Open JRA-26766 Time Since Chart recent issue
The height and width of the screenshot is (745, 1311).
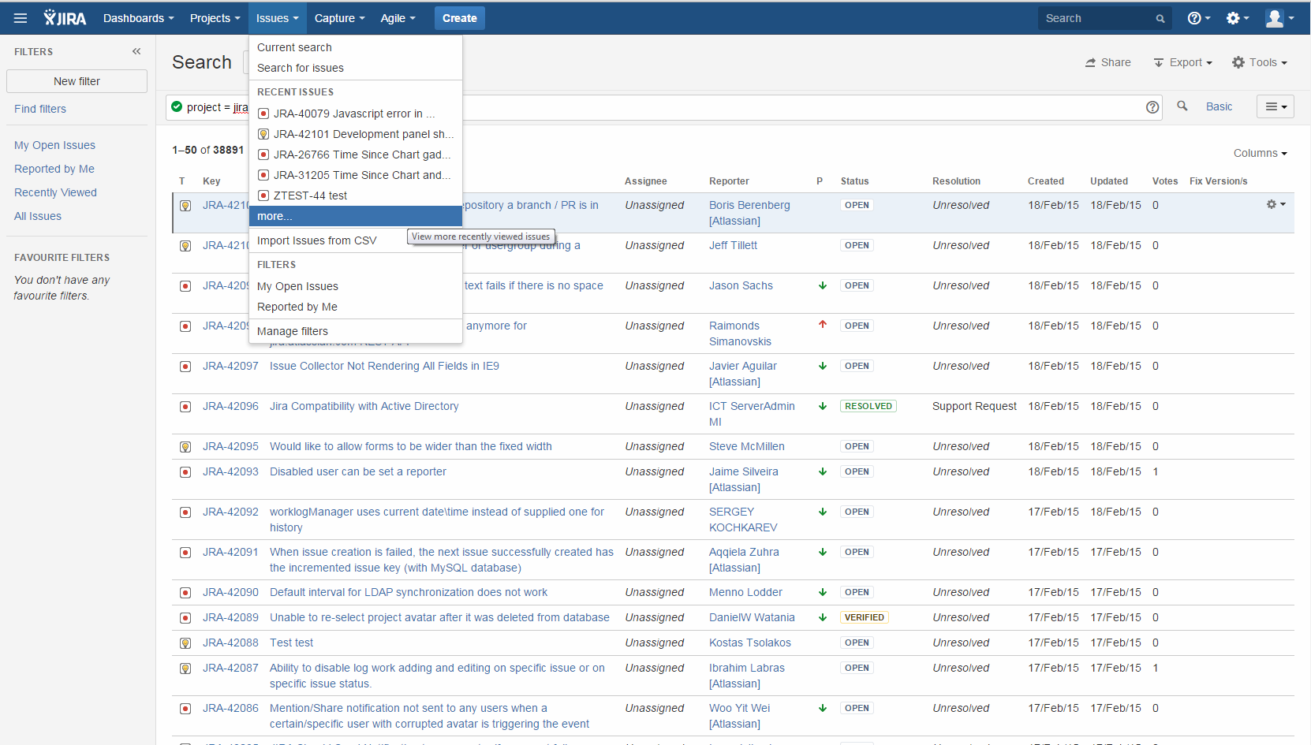tap(356, 155)
